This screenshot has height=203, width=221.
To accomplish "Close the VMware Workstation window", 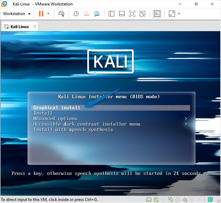I will pyautogui.click(x=212, y=4).
